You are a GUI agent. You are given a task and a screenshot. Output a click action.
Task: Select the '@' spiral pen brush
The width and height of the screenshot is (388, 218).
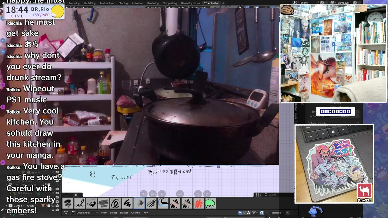click(115, 203)
